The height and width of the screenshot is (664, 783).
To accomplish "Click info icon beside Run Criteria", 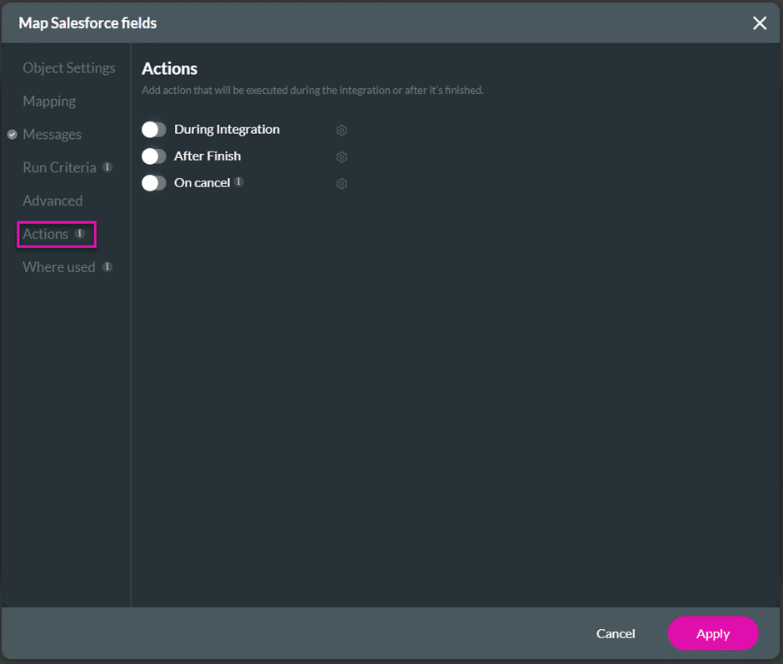I will (x=107, y=167).
